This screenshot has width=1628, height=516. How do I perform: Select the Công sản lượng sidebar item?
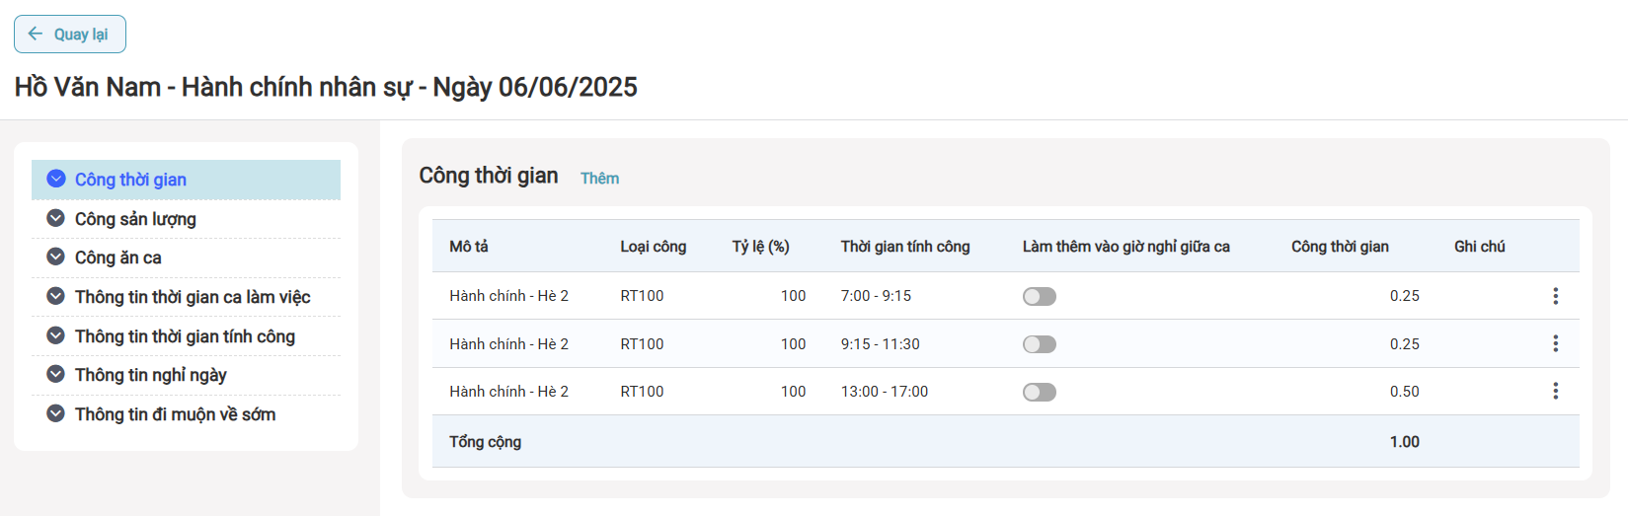(135, 219)
